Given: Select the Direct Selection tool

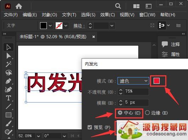Looking at the screenshot, I should click(9, 56).
